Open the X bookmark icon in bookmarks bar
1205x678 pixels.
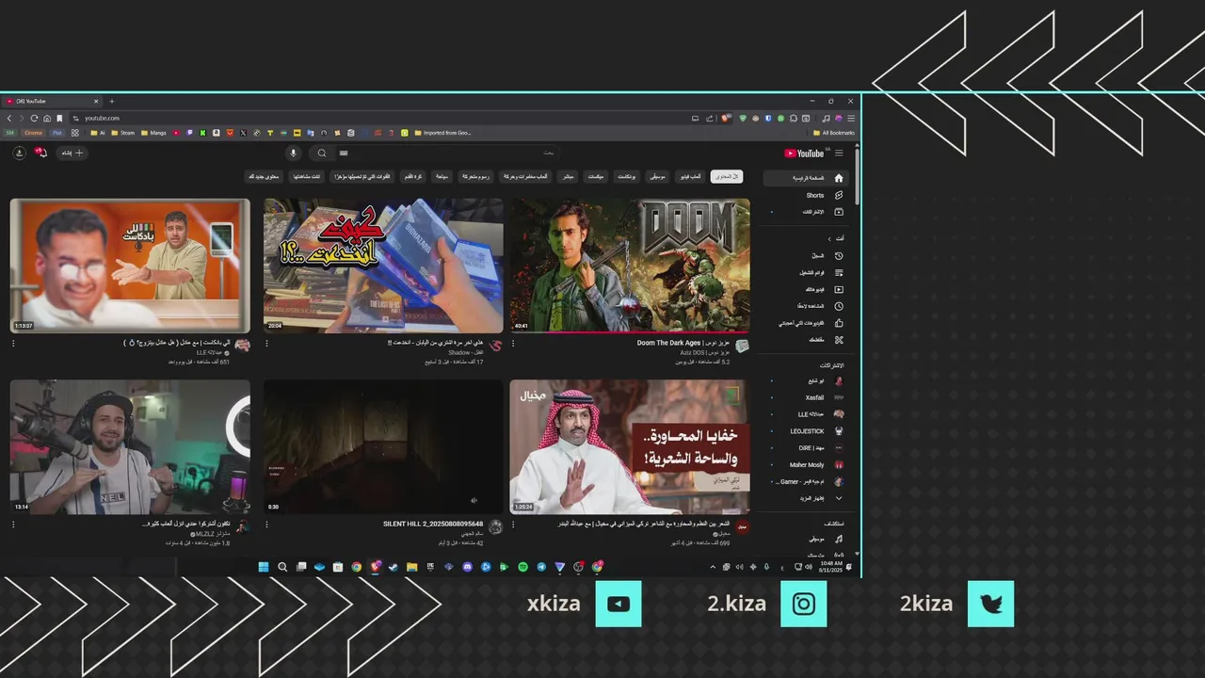[243, 133]
